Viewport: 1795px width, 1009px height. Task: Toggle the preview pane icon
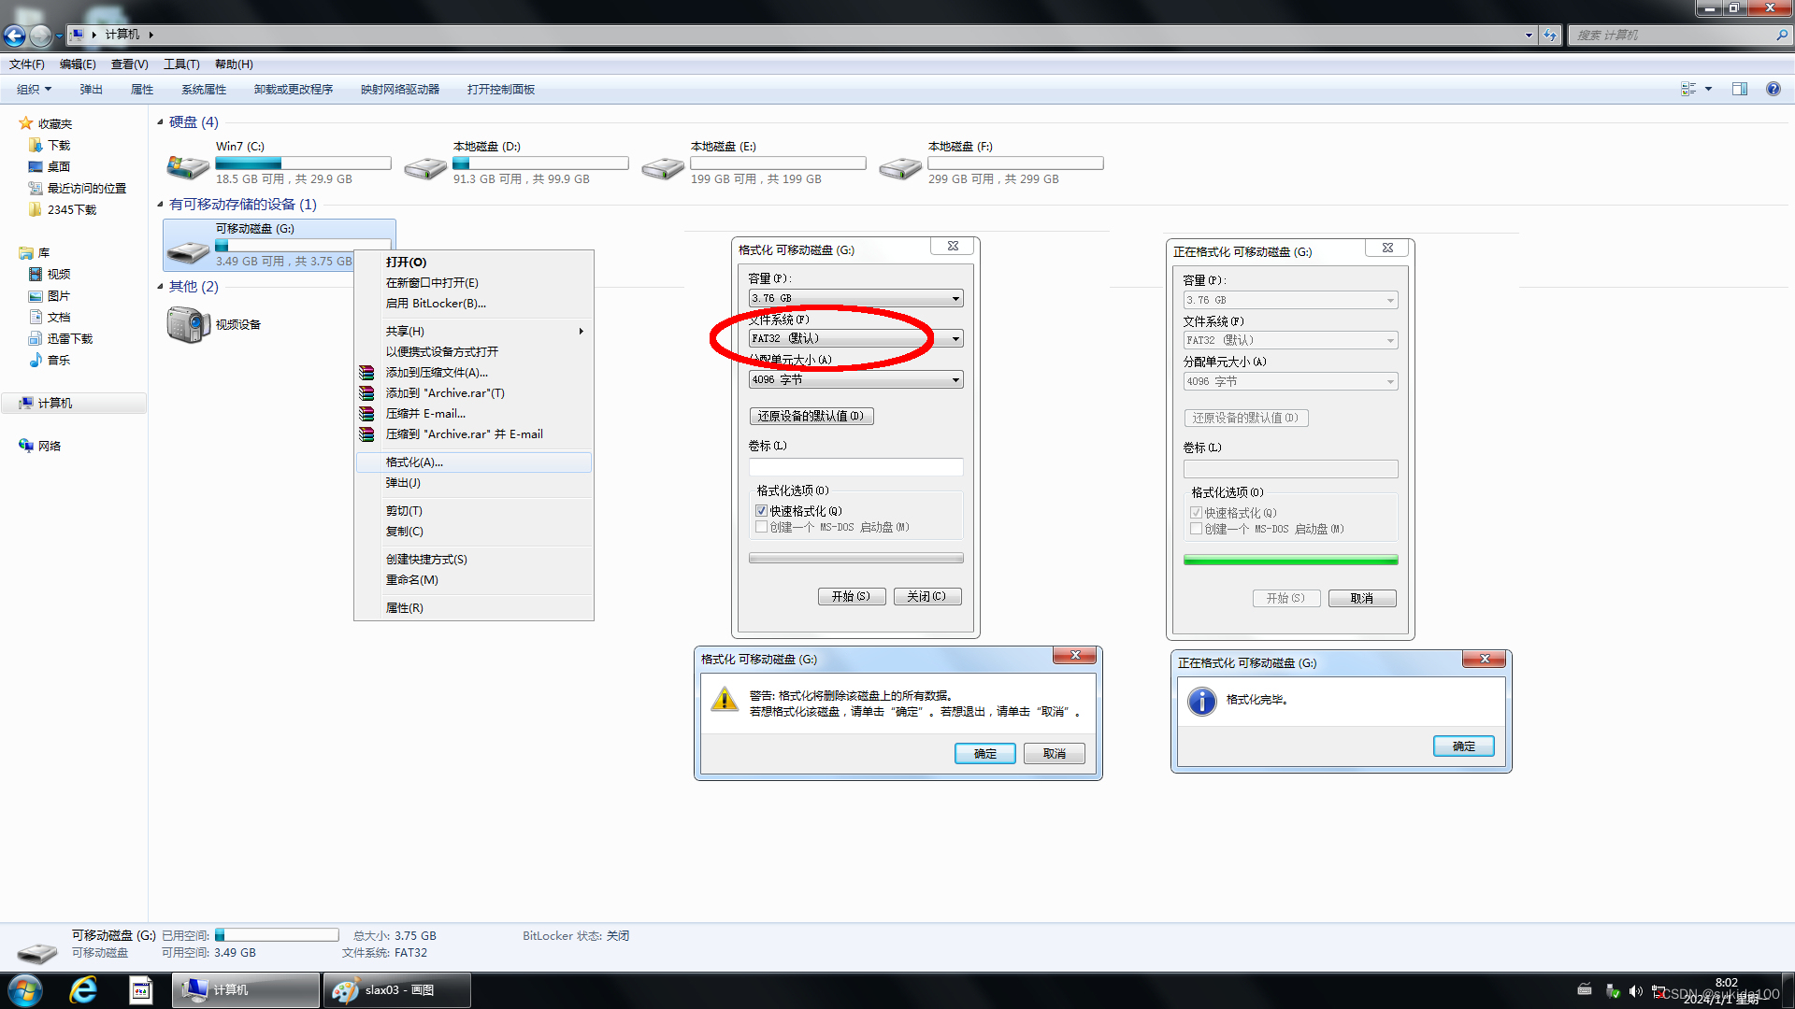pos(1739,89)
